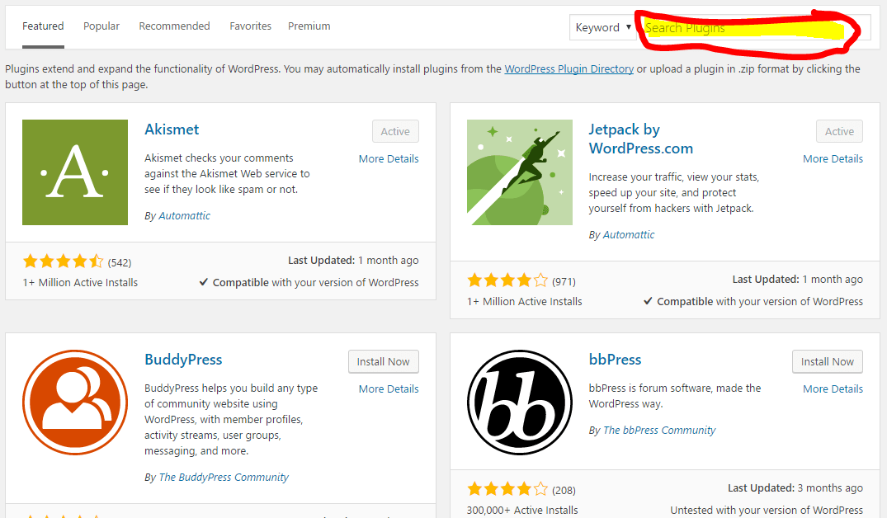Click the Akismet star rating

point(64,261)
